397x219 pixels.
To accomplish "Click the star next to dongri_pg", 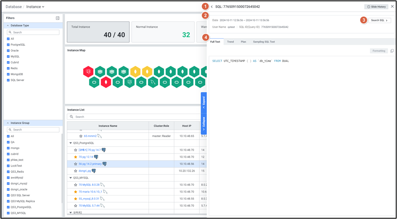I will tap(76, 171).
